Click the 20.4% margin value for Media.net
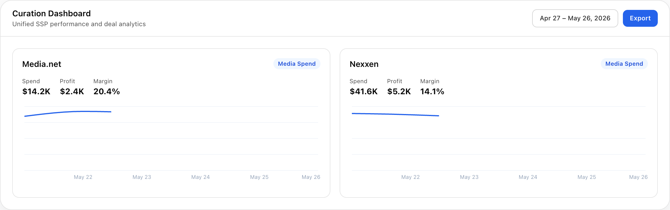This screenshot has width=670, height=210. pos(107,92)
